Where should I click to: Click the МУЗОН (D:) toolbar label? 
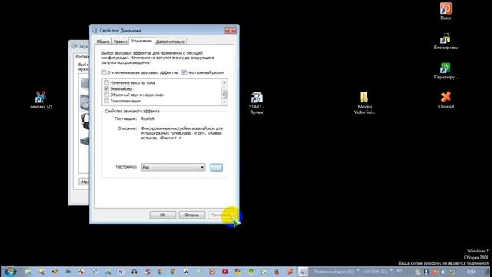(x=375, y=272)
